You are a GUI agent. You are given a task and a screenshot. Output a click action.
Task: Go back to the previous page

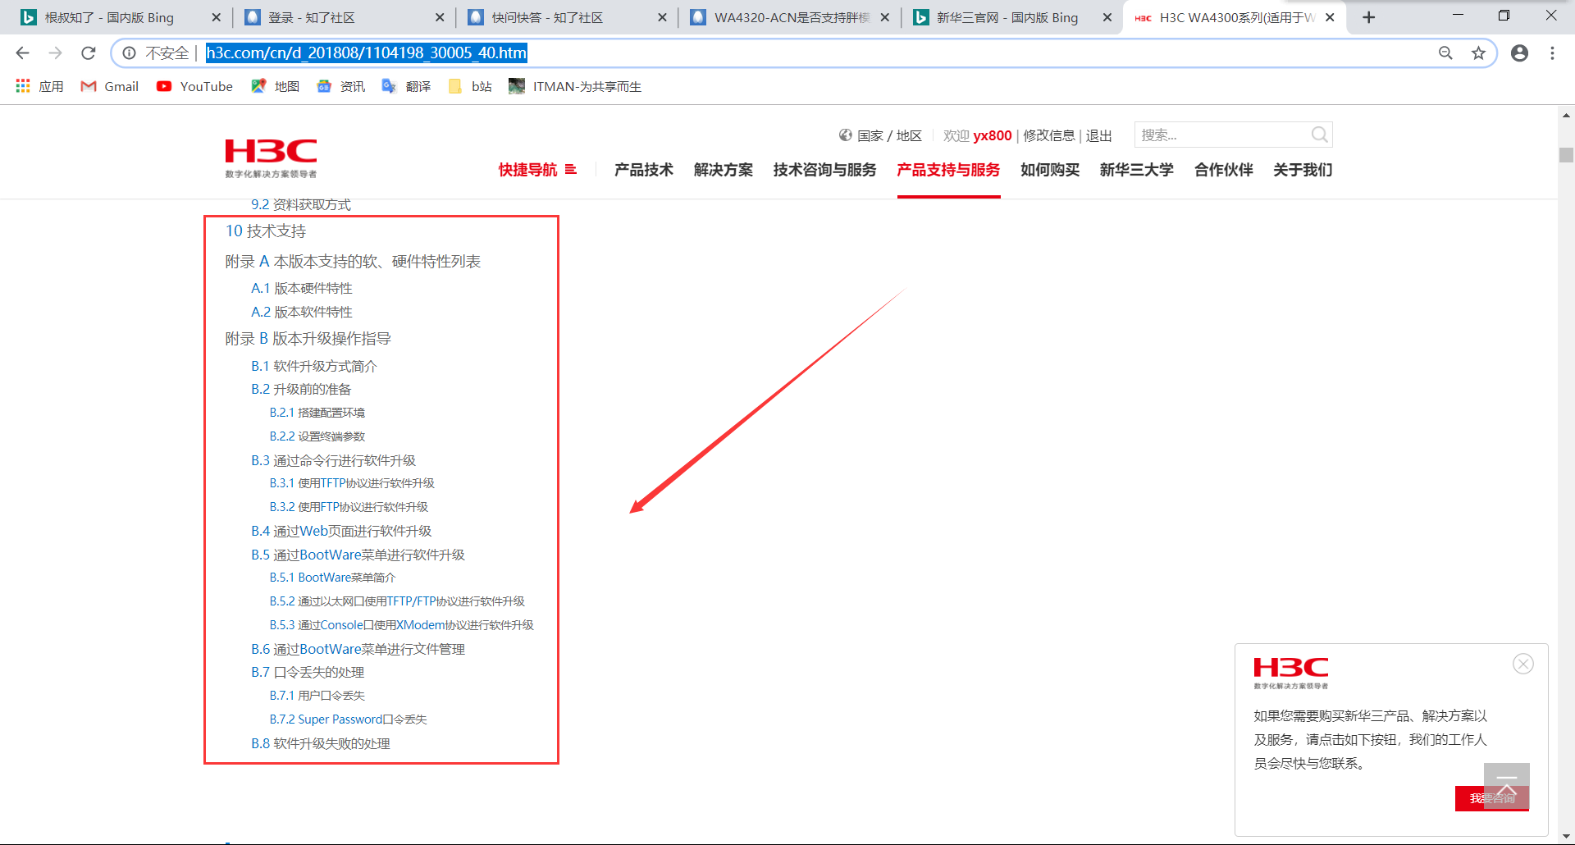coord(23,53)
